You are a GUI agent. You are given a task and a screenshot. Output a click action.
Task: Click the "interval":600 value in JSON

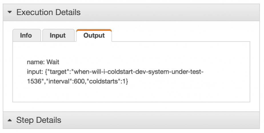coord(61,81)
